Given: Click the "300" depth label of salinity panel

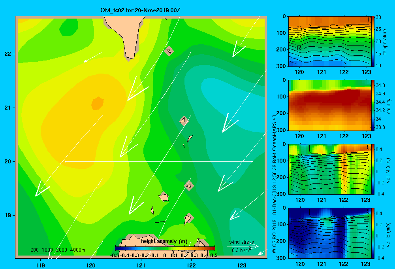Looking at the screenshot, I should (281, 130).
